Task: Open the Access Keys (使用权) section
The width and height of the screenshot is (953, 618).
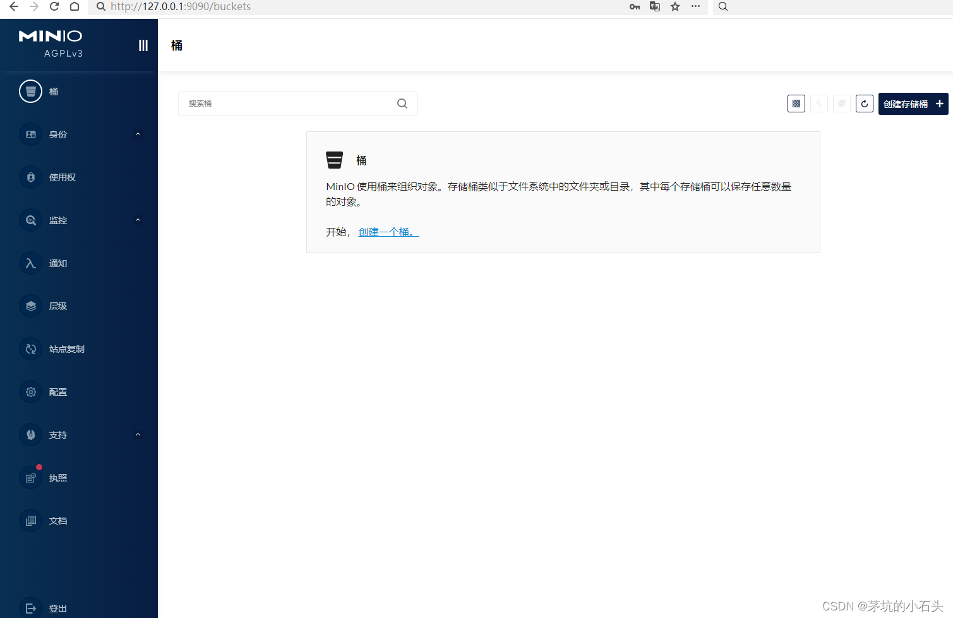Action: [63, 177]
